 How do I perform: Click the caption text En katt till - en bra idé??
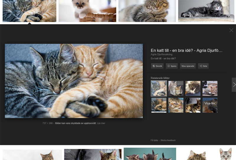[163, 59]
